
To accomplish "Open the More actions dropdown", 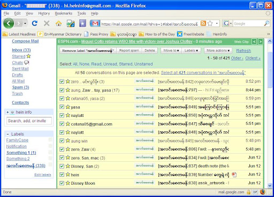I will pos(218,51).
